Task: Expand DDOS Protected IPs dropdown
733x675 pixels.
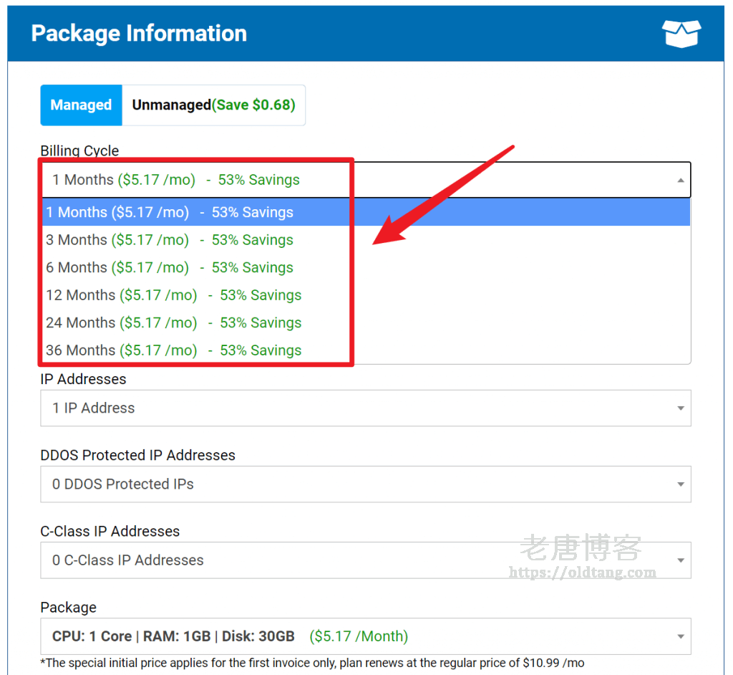Action: tap(365, 484)
